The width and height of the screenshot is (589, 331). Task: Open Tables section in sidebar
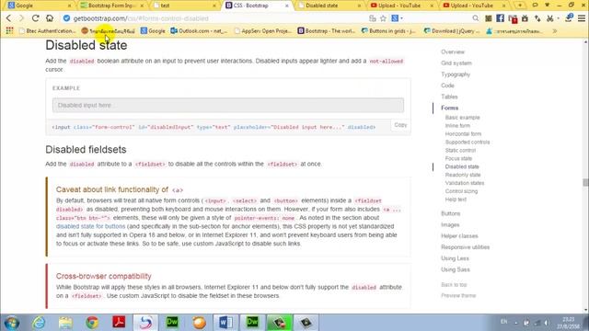coord(449,97)
